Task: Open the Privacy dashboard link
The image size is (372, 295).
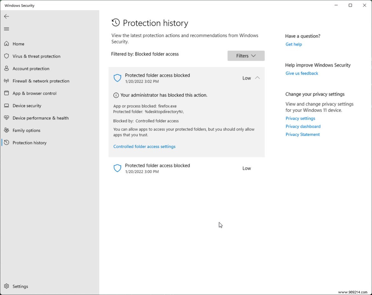Action: click(303, 126)
